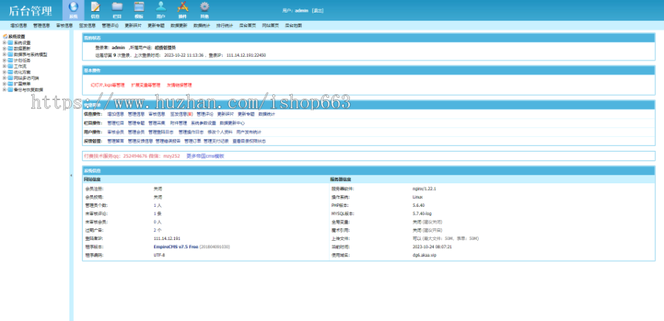This screenshot has height=321, width=664.
Task: Click the UTF-8 program encoding value
Action: pos(159,255)
